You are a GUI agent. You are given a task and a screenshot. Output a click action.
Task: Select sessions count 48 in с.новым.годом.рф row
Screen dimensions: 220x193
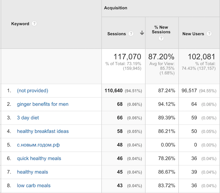pyautogui.click(x=120, y=145)
